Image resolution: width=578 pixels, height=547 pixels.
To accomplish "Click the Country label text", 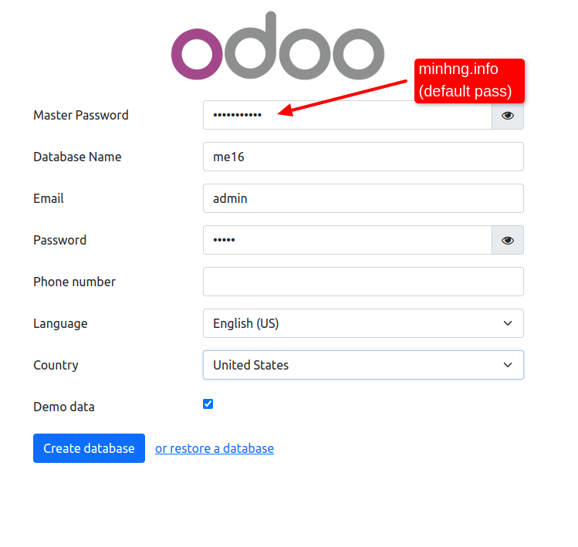I will (x=56, y=365).
